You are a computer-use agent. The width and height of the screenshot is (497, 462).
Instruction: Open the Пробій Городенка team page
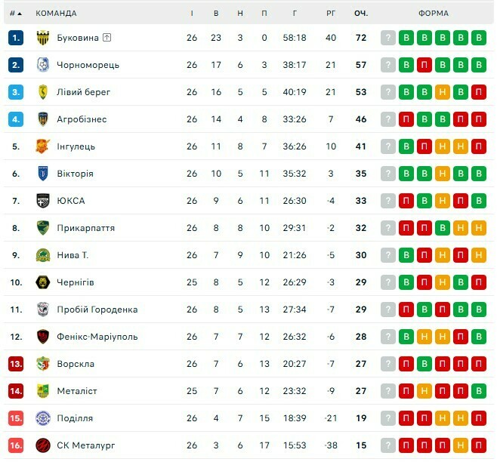pos(97,310)
